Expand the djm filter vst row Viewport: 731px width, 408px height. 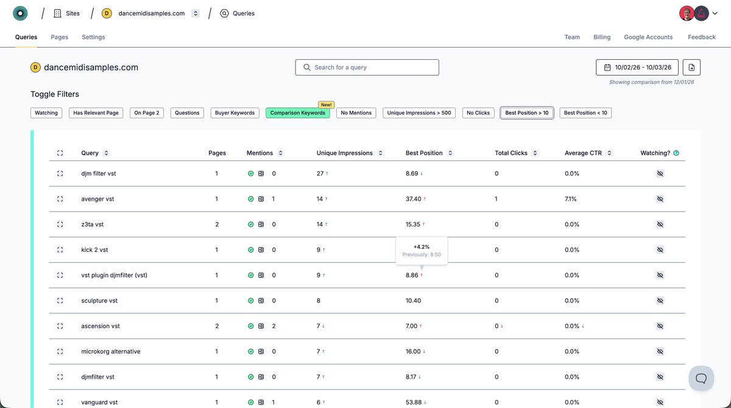60,174
